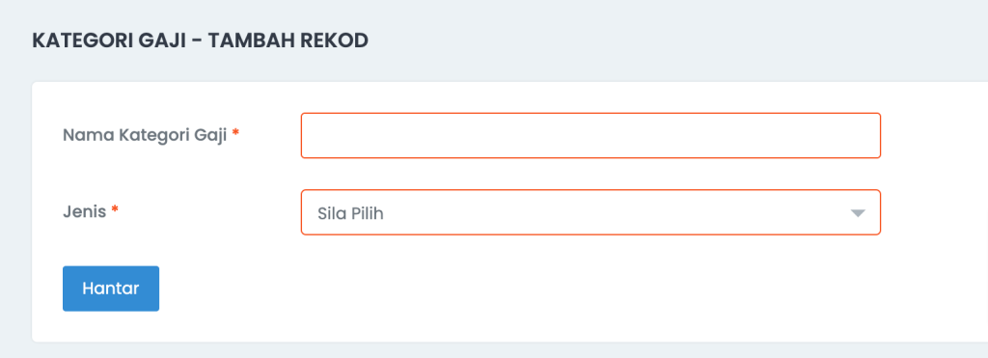Click the 'KATEGORI GAJI' text in the header

coord(108,41)
